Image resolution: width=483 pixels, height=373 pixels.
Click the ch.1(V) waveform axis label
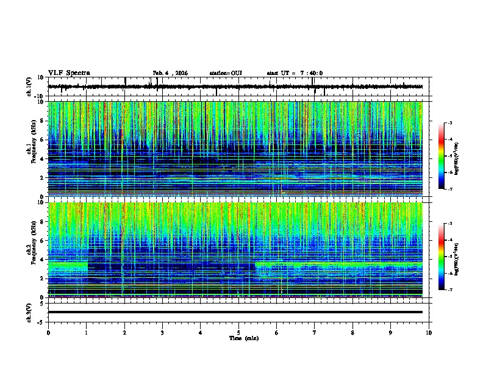[x=29, y=87]
